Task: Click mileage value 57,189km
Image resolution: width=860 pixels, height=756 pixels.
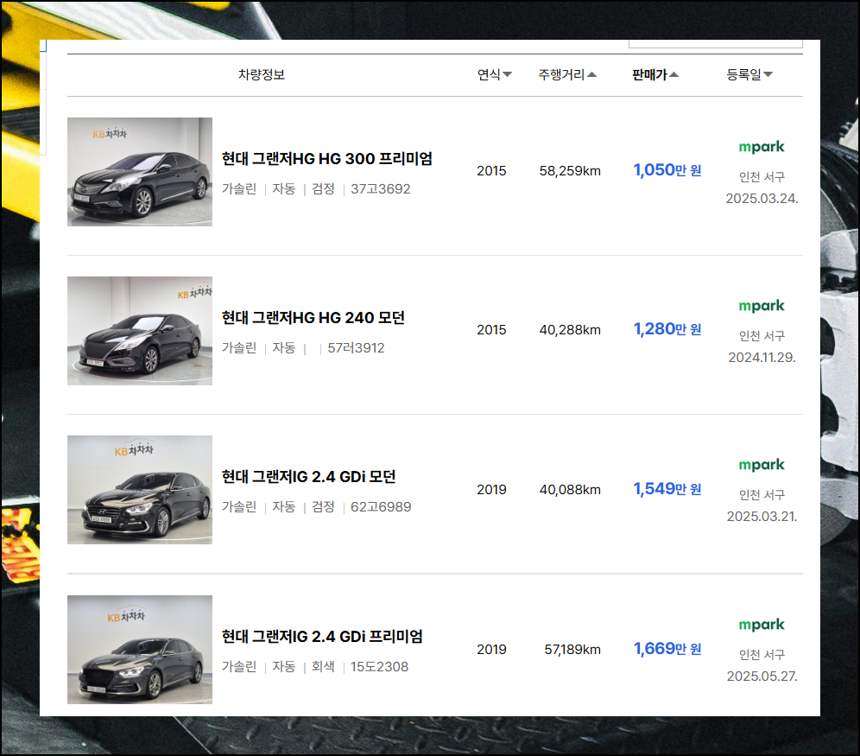Action: tap(572, 650)
